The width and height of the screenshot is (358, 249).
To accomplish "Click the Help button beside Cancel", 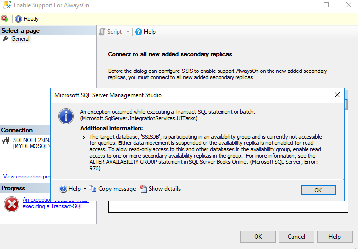I will point(334,237).
